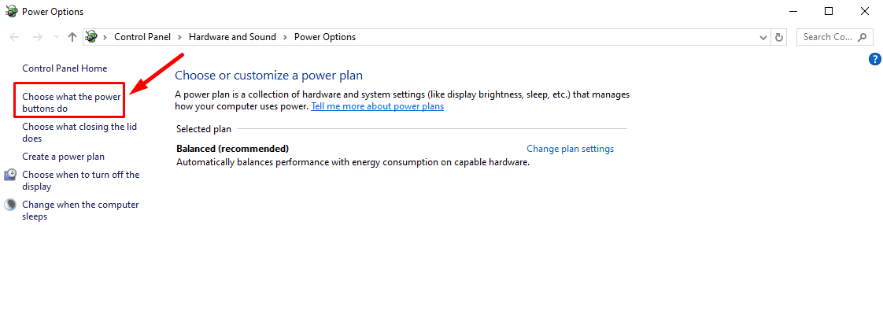Go up one level with Up arrow
The image size is (883, 329).
(72, 37)
